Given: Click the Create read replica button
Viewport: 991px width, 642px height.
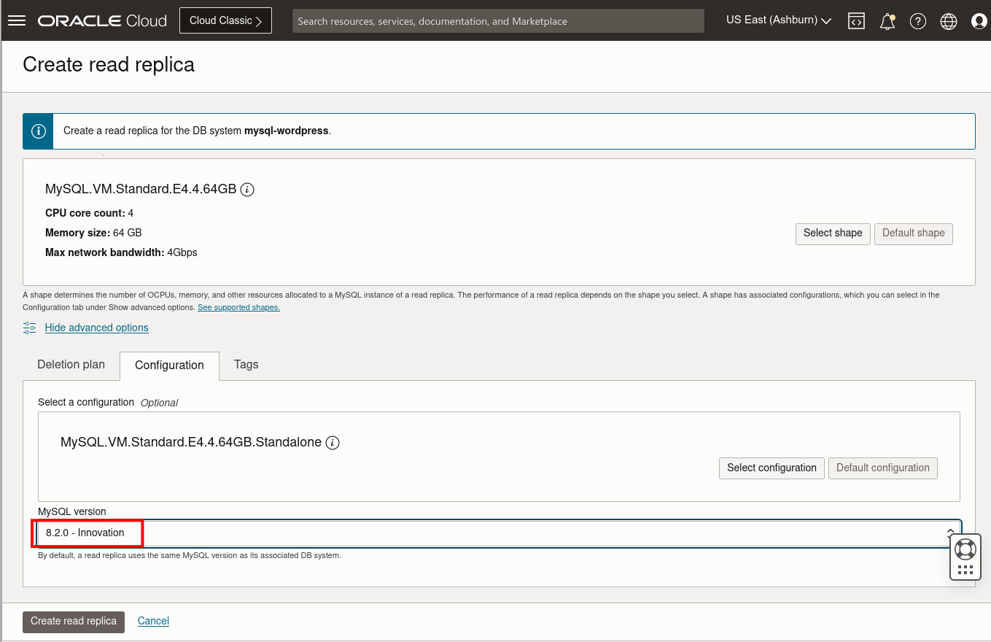Looking at the screenshot, I should (x=73, y=621).
